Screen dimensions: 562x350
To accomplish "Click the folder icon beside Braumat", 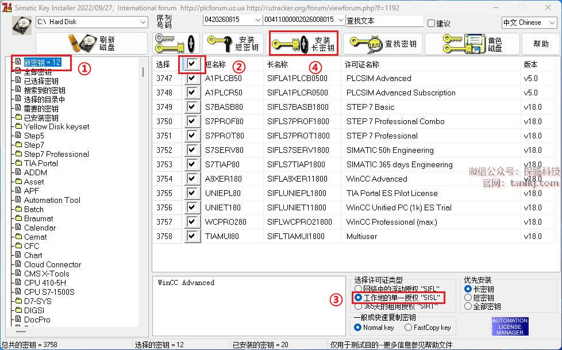I will coord(18,218).
